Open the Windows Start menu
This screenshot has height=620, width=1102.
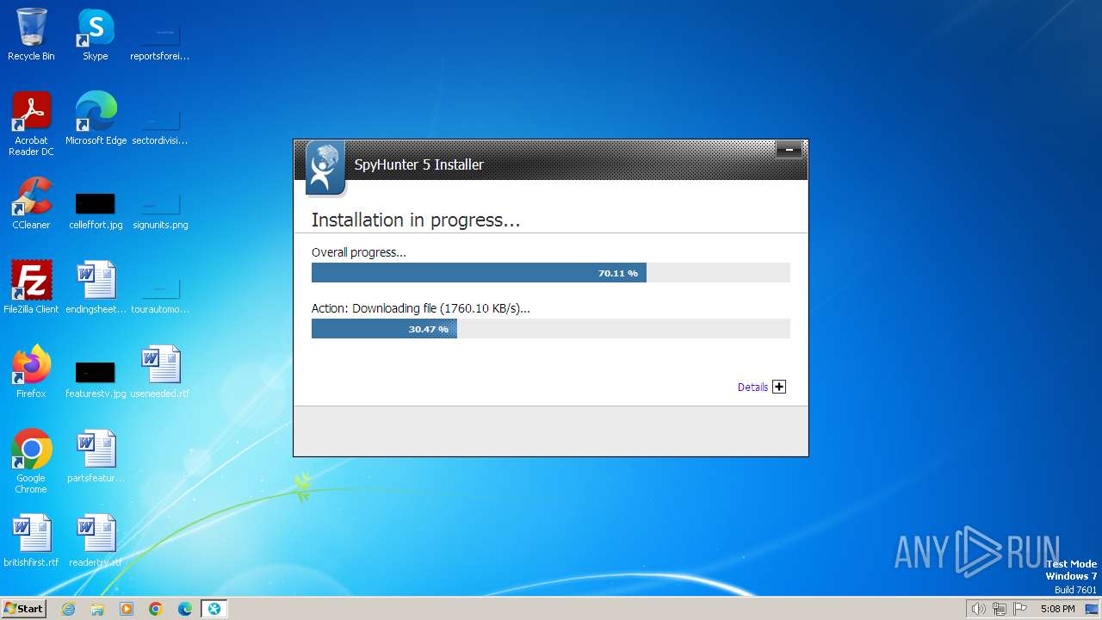pos(23,609)
